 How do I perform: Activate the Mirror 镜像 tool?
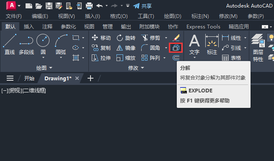[126, 48]
